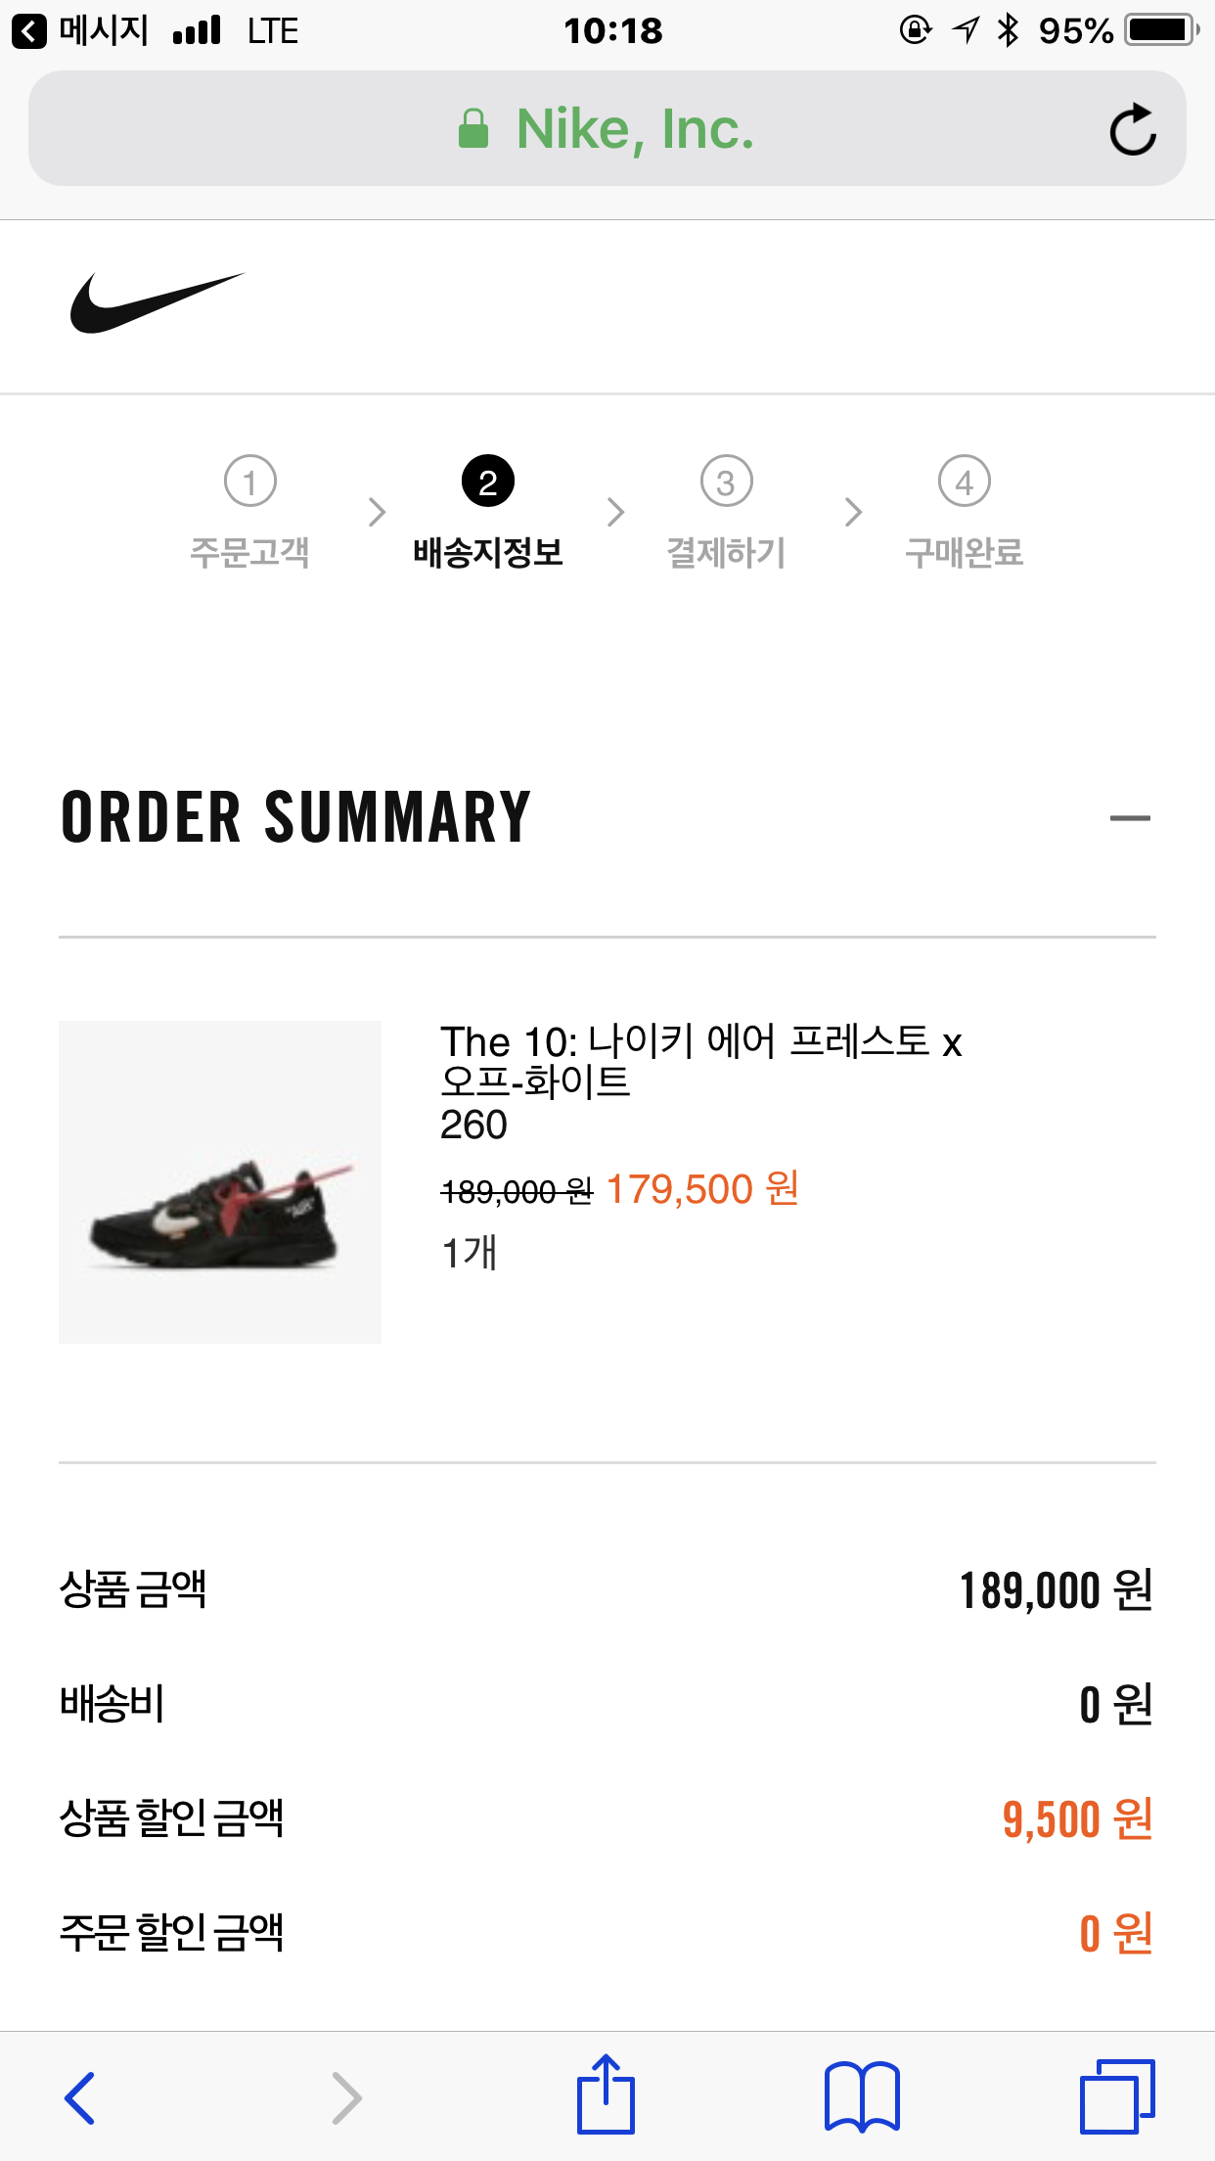The height and width of the screenshot is (2161, 1215).
Task: Reload the page with refresh icon
Action: (1132, 129)
